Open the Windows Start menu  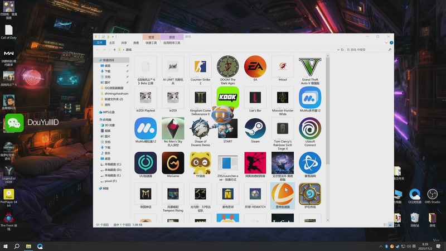[x=6, y=246]
